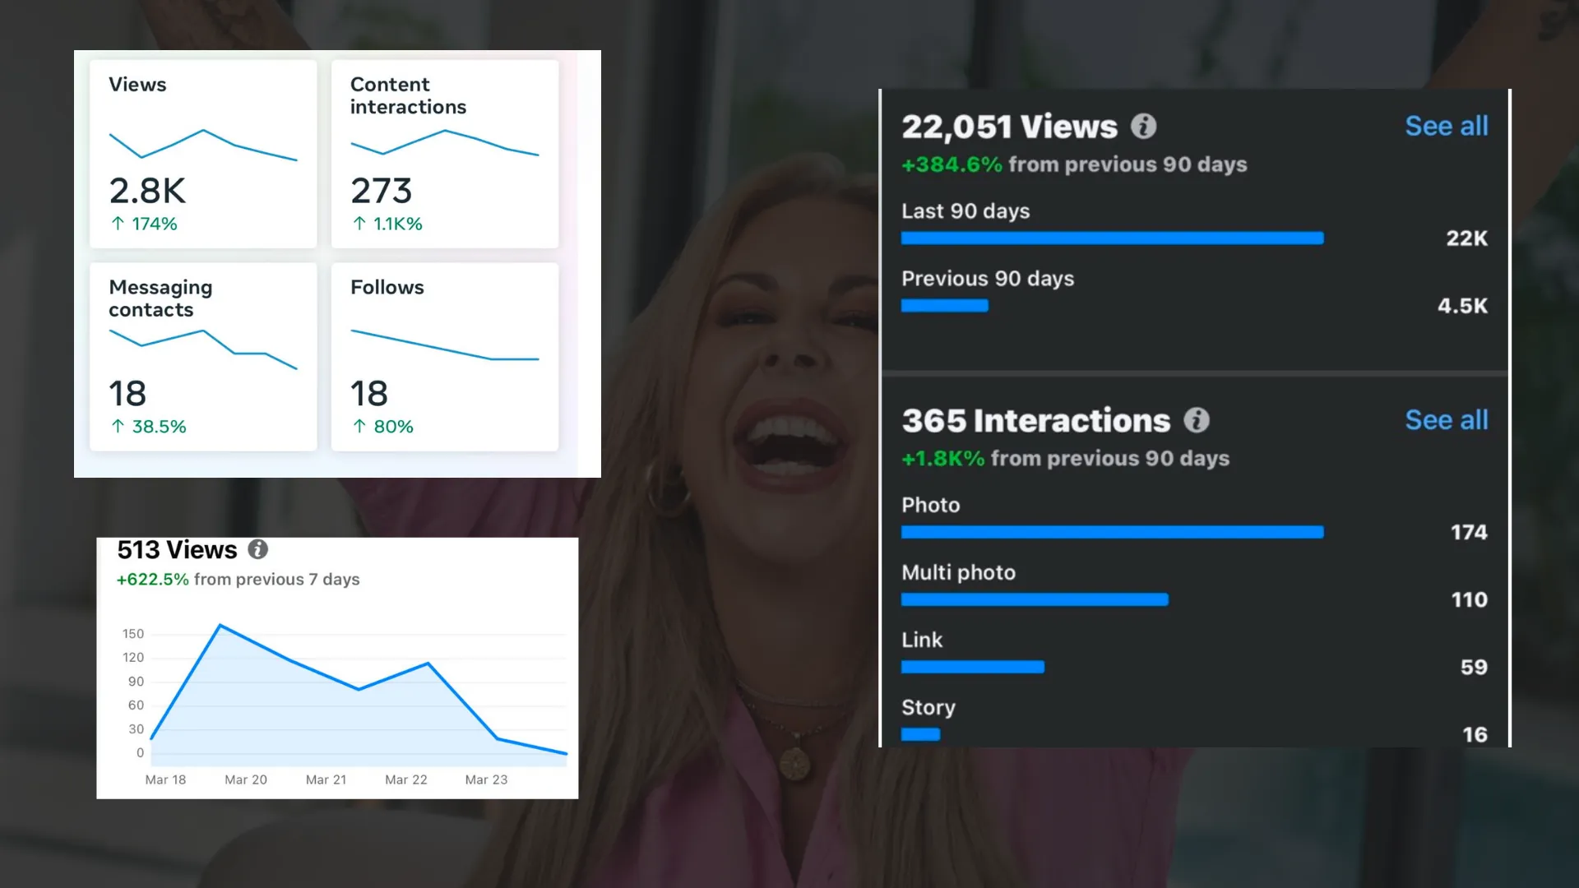Open See all link for Interactions

(x=1446, y=420)
